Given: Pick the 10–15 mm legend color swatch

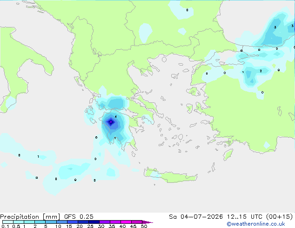Looking at the screenshot, I should pos(61,222).
